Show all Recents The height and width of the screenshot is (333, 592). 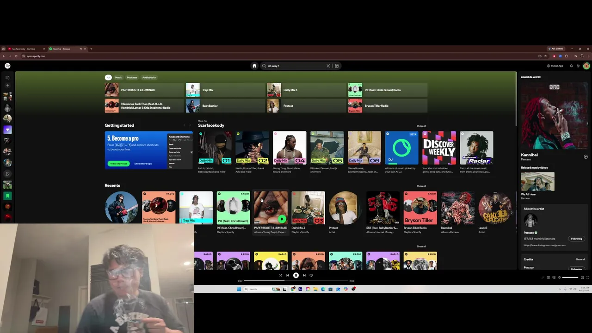click(421, 186)
